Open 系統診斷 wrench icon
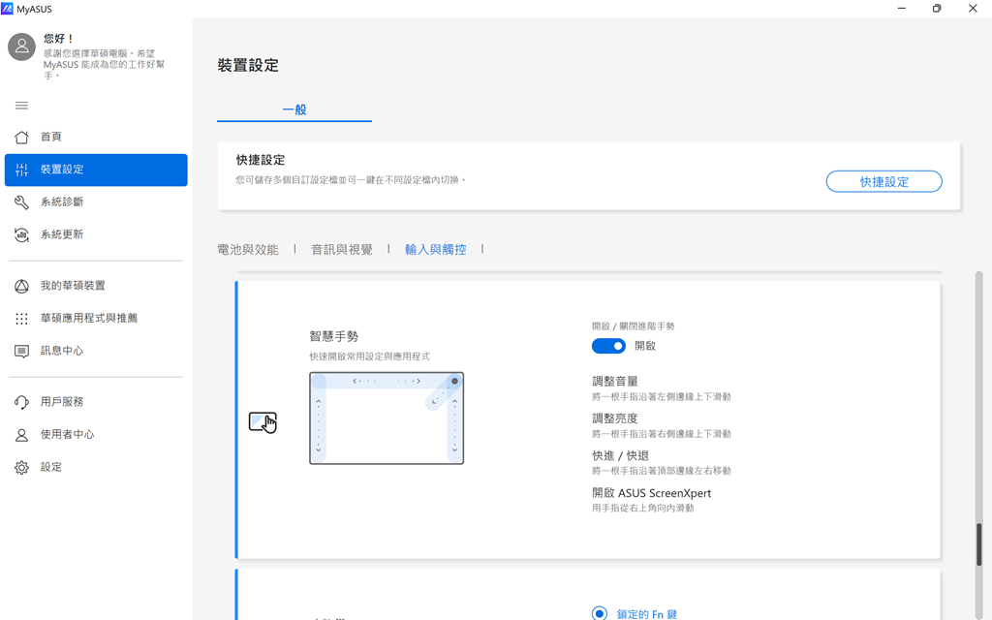 point(21,202)
